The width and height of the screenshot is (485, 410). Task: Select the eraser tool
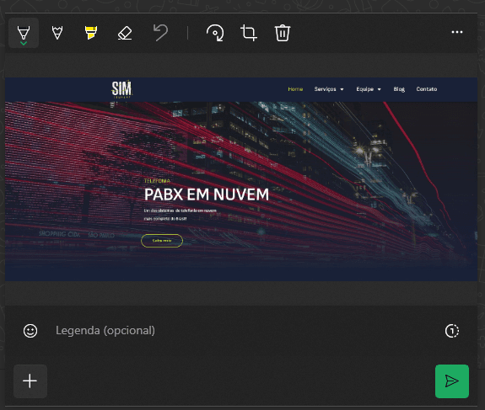coord(125,33)
